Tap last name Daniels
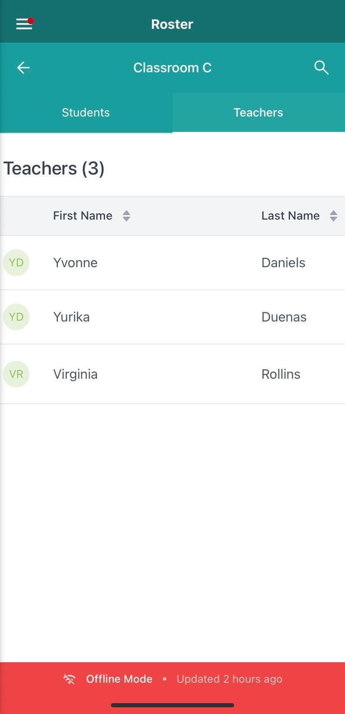Viewport: 345px width, 714px height. (283, 263)
